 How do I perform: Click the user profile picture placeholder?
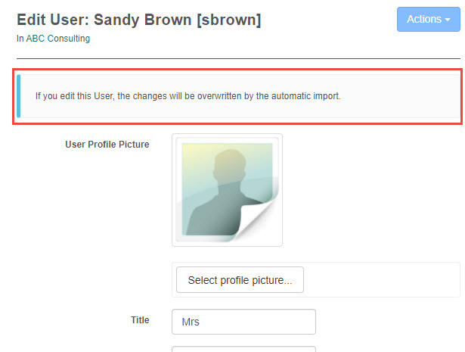(x=227, y=190)
